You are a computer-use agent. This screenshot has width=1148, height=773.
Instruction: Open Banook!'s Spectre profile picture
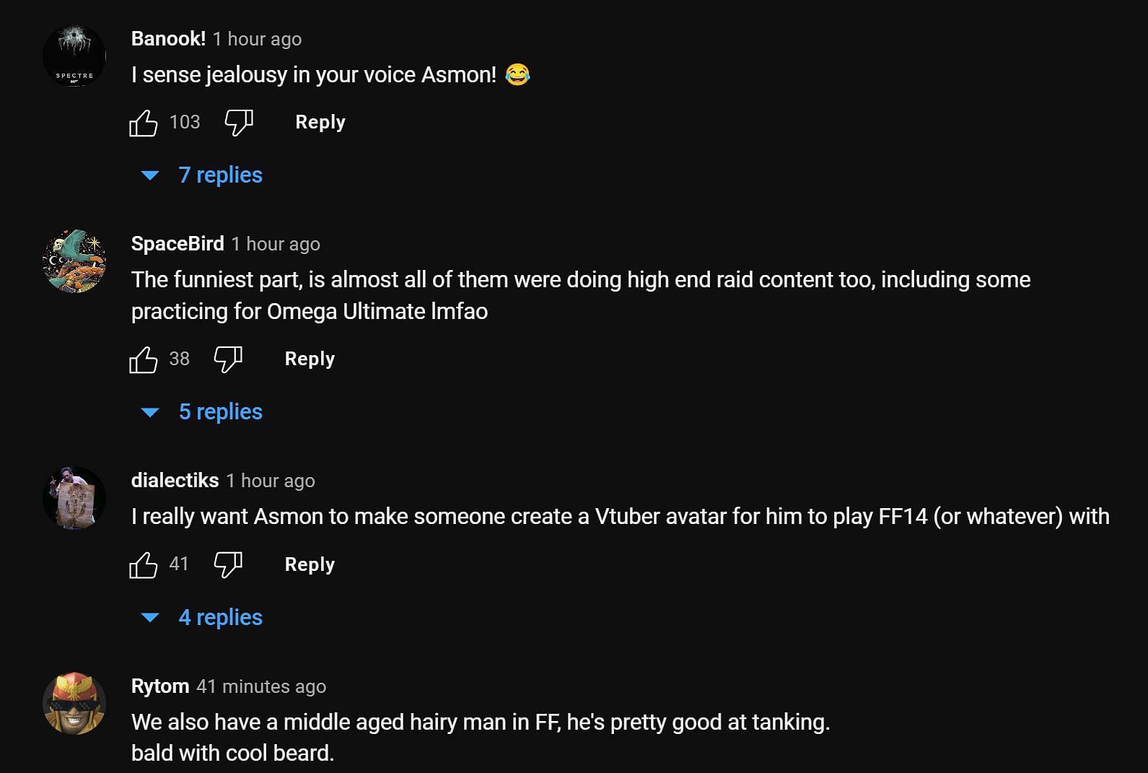tap(74, 56)
